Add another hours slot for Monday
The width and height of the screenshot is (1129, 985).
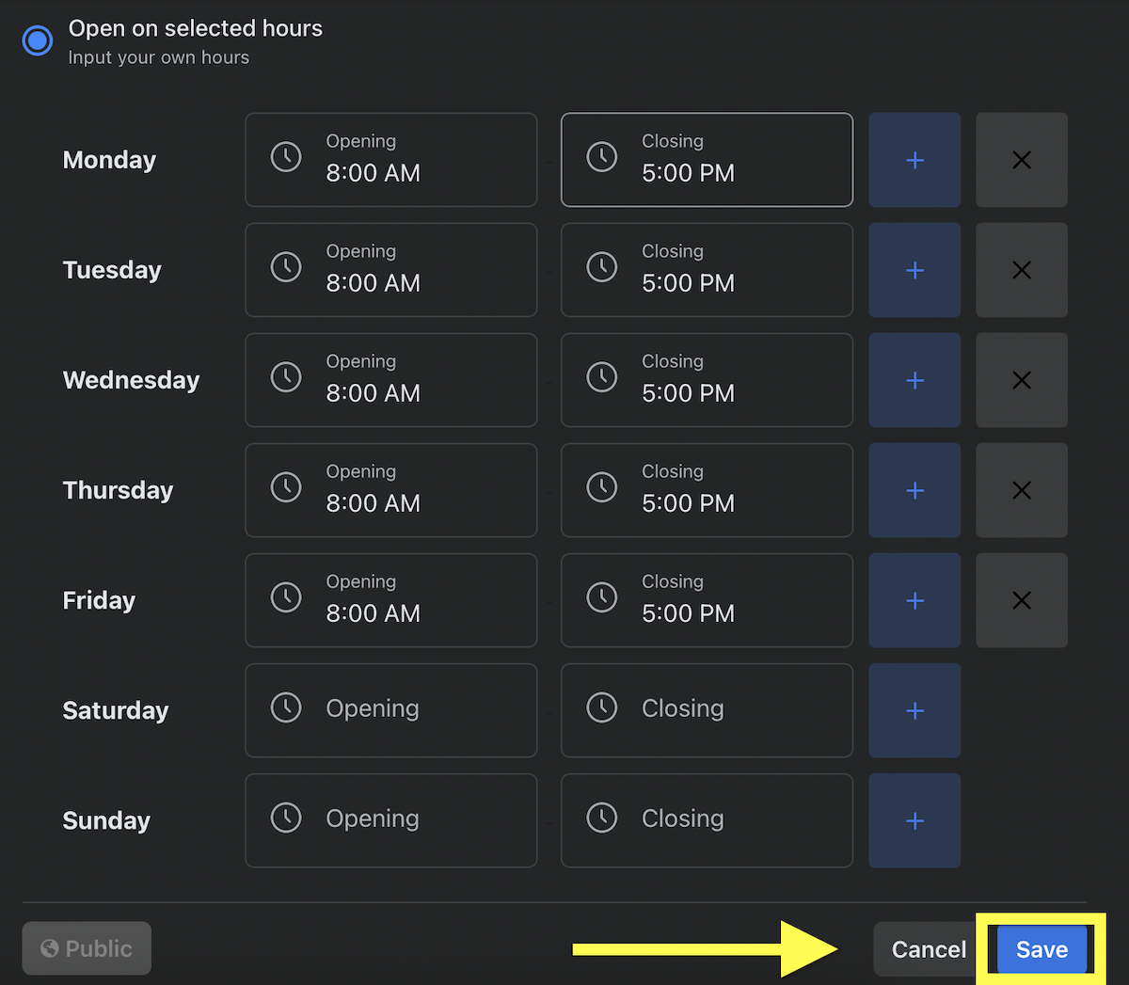914,160
